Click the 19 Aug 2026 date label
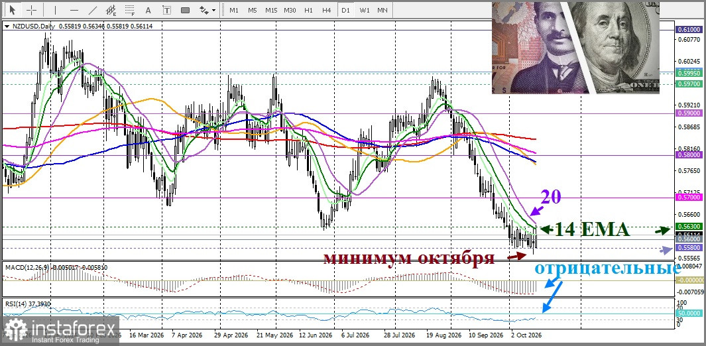 [x=445, y=335]
